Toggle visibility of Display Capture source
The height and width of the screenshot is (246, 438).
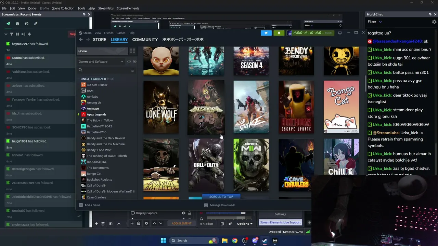183,213
